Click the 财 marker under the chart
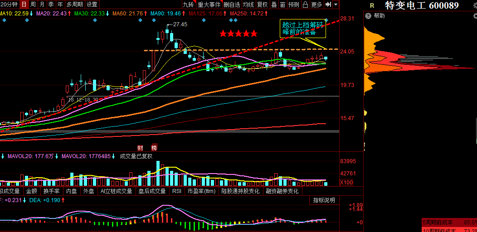This screenshot has width=477, height=232. (x=140, y=148)
